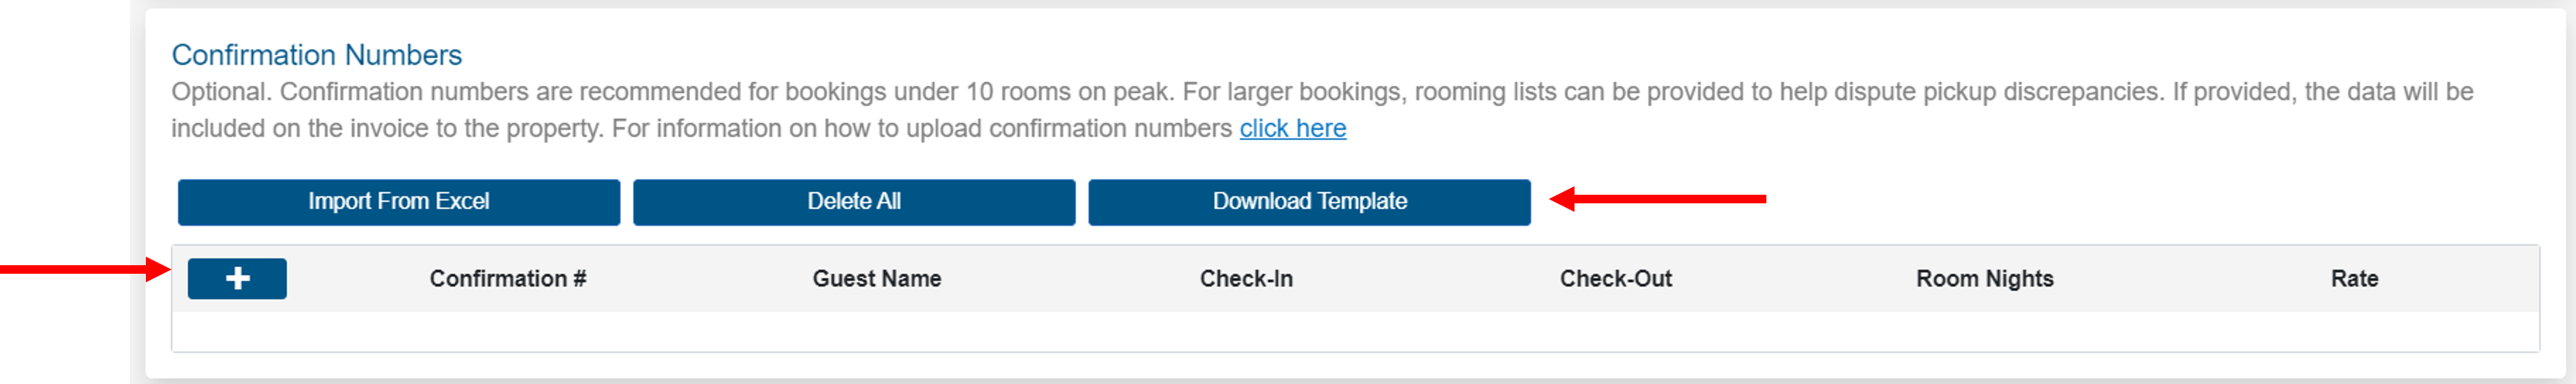
Task: Select the Check-In column header
Action: (1246, 279)
